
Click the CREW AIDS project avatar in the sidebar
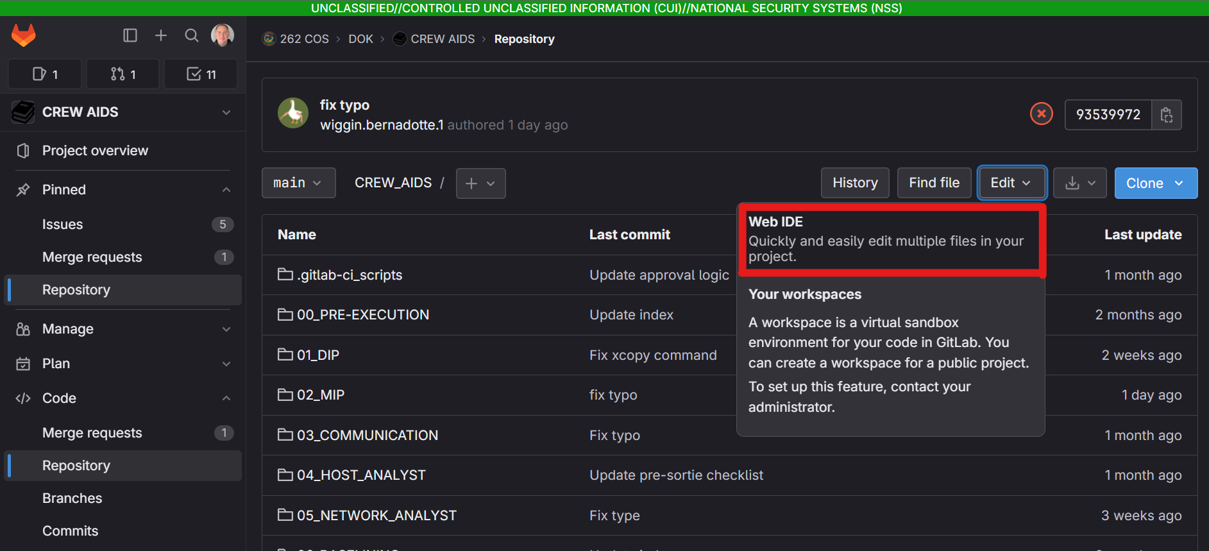pyautogui.click(x=23, y=112)
